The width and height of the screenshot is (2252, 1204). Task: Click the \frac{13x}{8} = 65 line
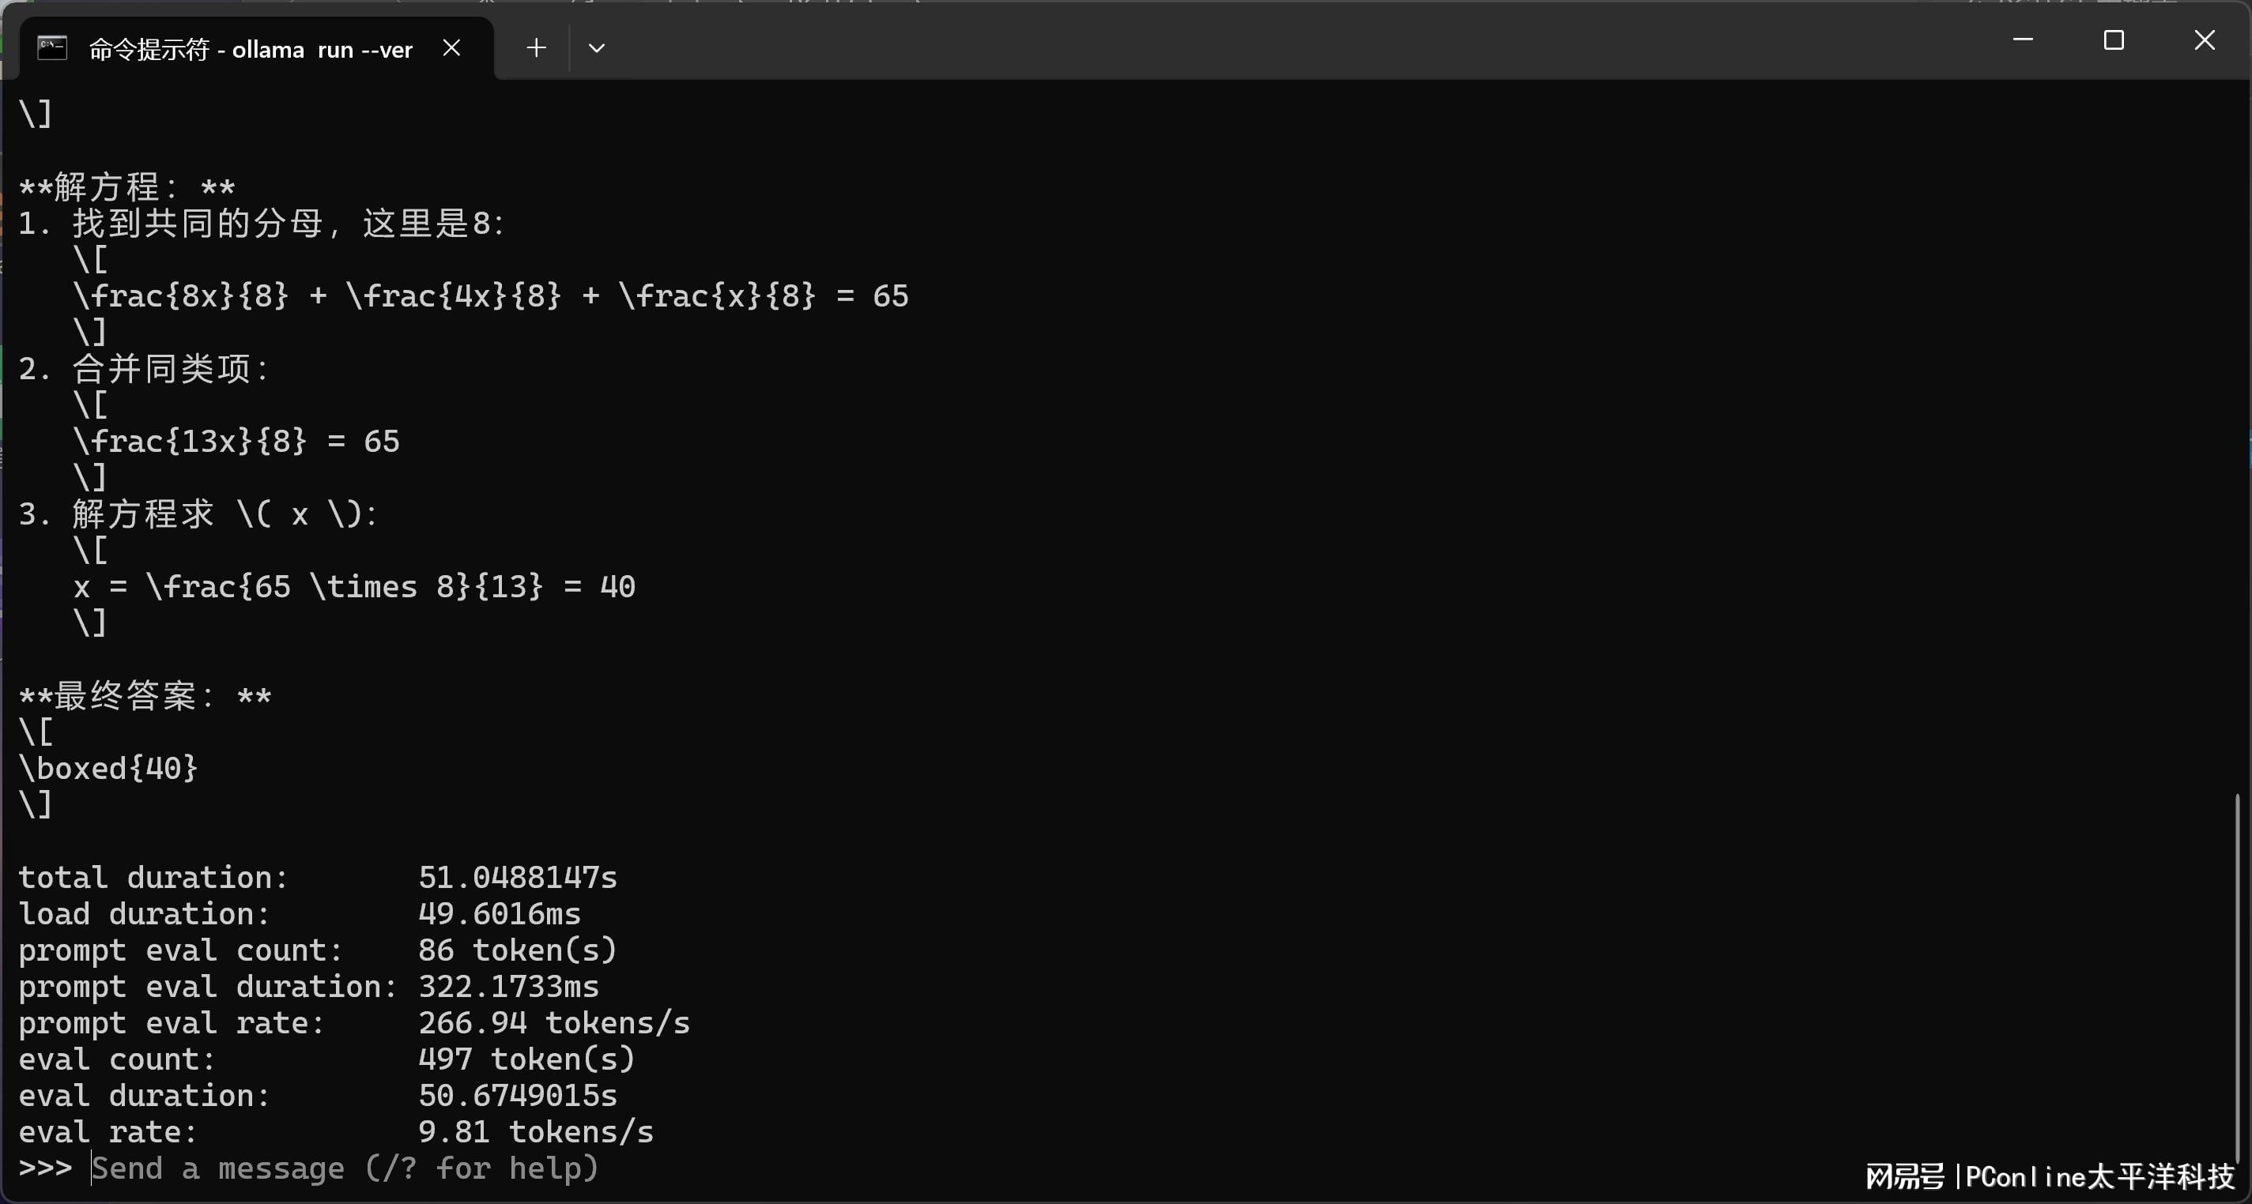[236, 442]
